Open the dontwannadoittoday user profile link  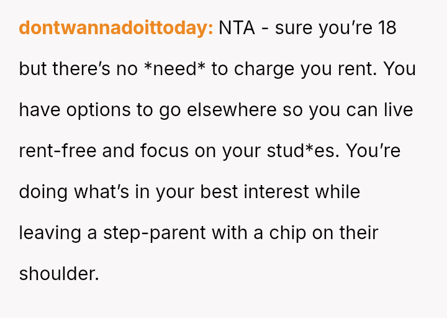click(116, 28)
